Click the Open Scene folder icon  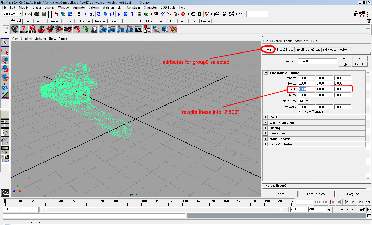click(x=36, y=14)
